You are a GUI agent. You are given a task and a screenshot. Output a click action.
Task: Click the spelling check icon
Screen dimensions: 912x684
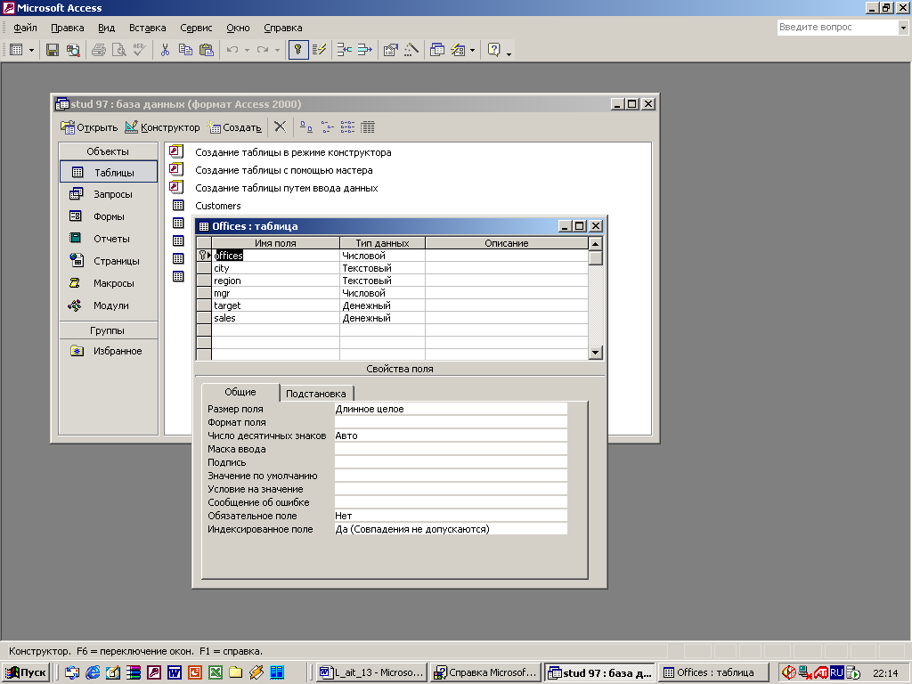pyautogui.click(x=139, y=50)
